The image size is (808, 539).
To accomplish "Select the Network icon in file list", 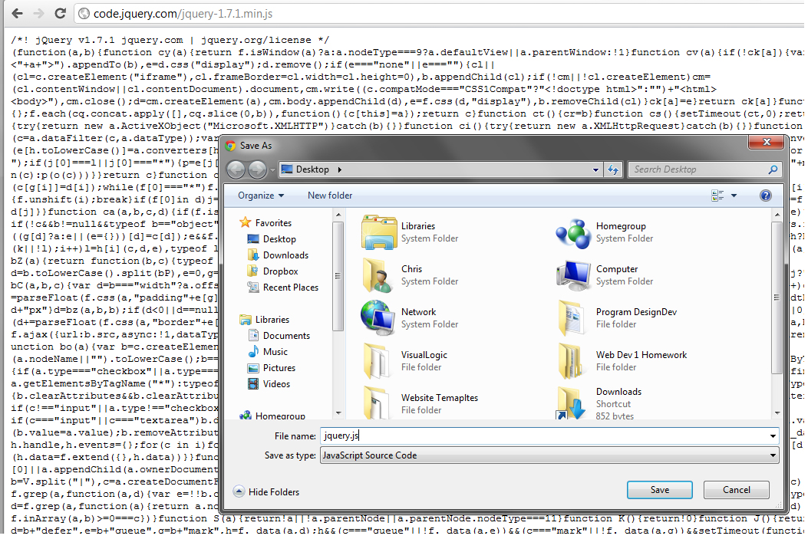I will tap(379, 317).
